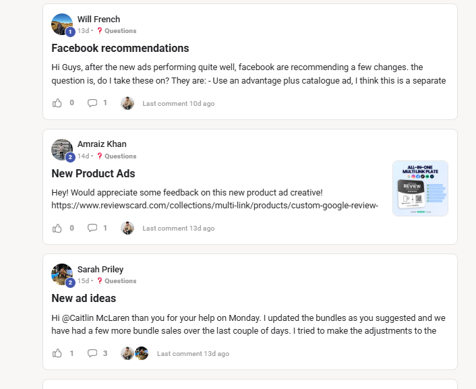The image size is (476, 389).
Task: Click commenter avatar on Facebook recommendations post
Action: point(127,103)
